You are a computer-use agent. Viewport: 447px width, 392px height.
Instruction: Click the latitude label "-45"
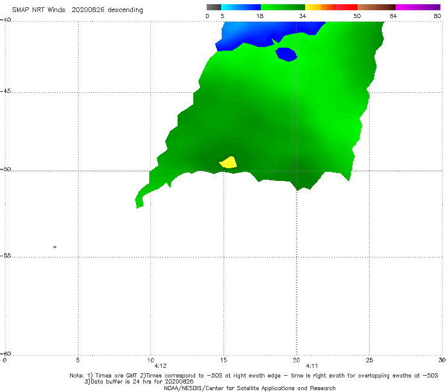pos(5,91)
